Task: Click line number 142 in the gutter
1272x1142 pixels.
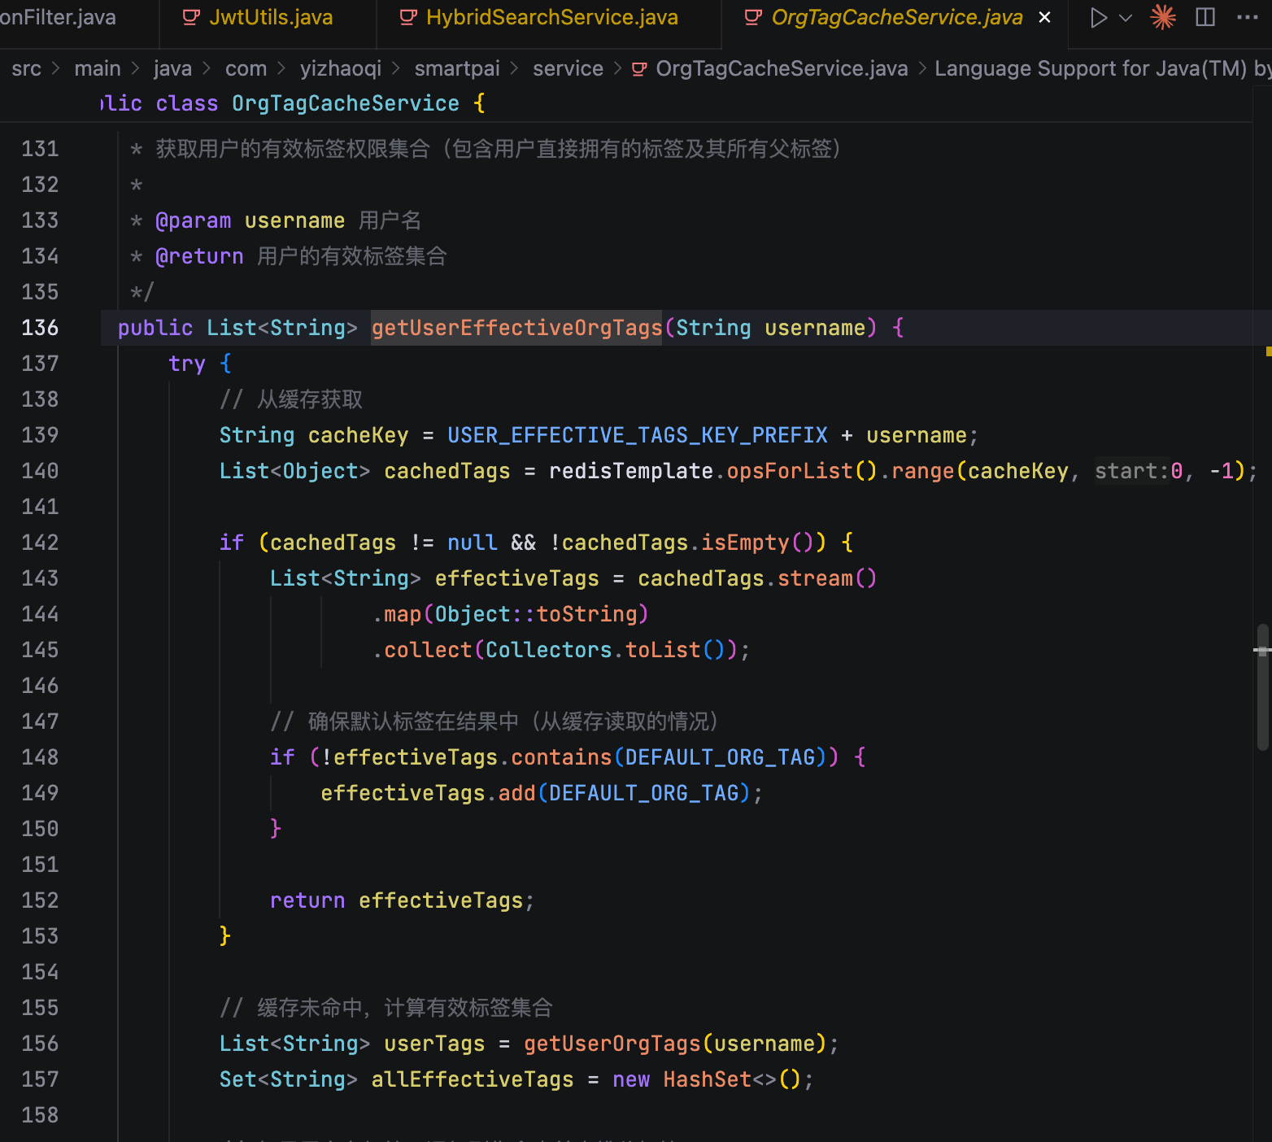Action: coord(40,543)
